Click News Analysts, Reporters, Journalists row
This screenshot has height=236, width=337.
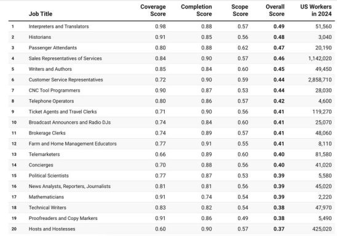tap(172, 186)
